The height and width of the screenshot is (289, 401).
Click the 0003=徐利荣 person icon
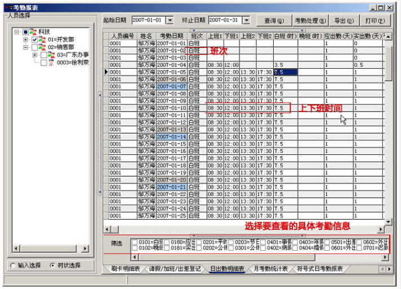(51, 63)
